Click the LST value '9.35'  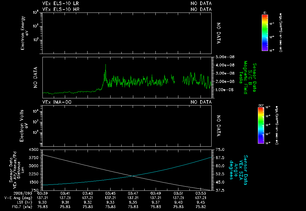[133, 202]
